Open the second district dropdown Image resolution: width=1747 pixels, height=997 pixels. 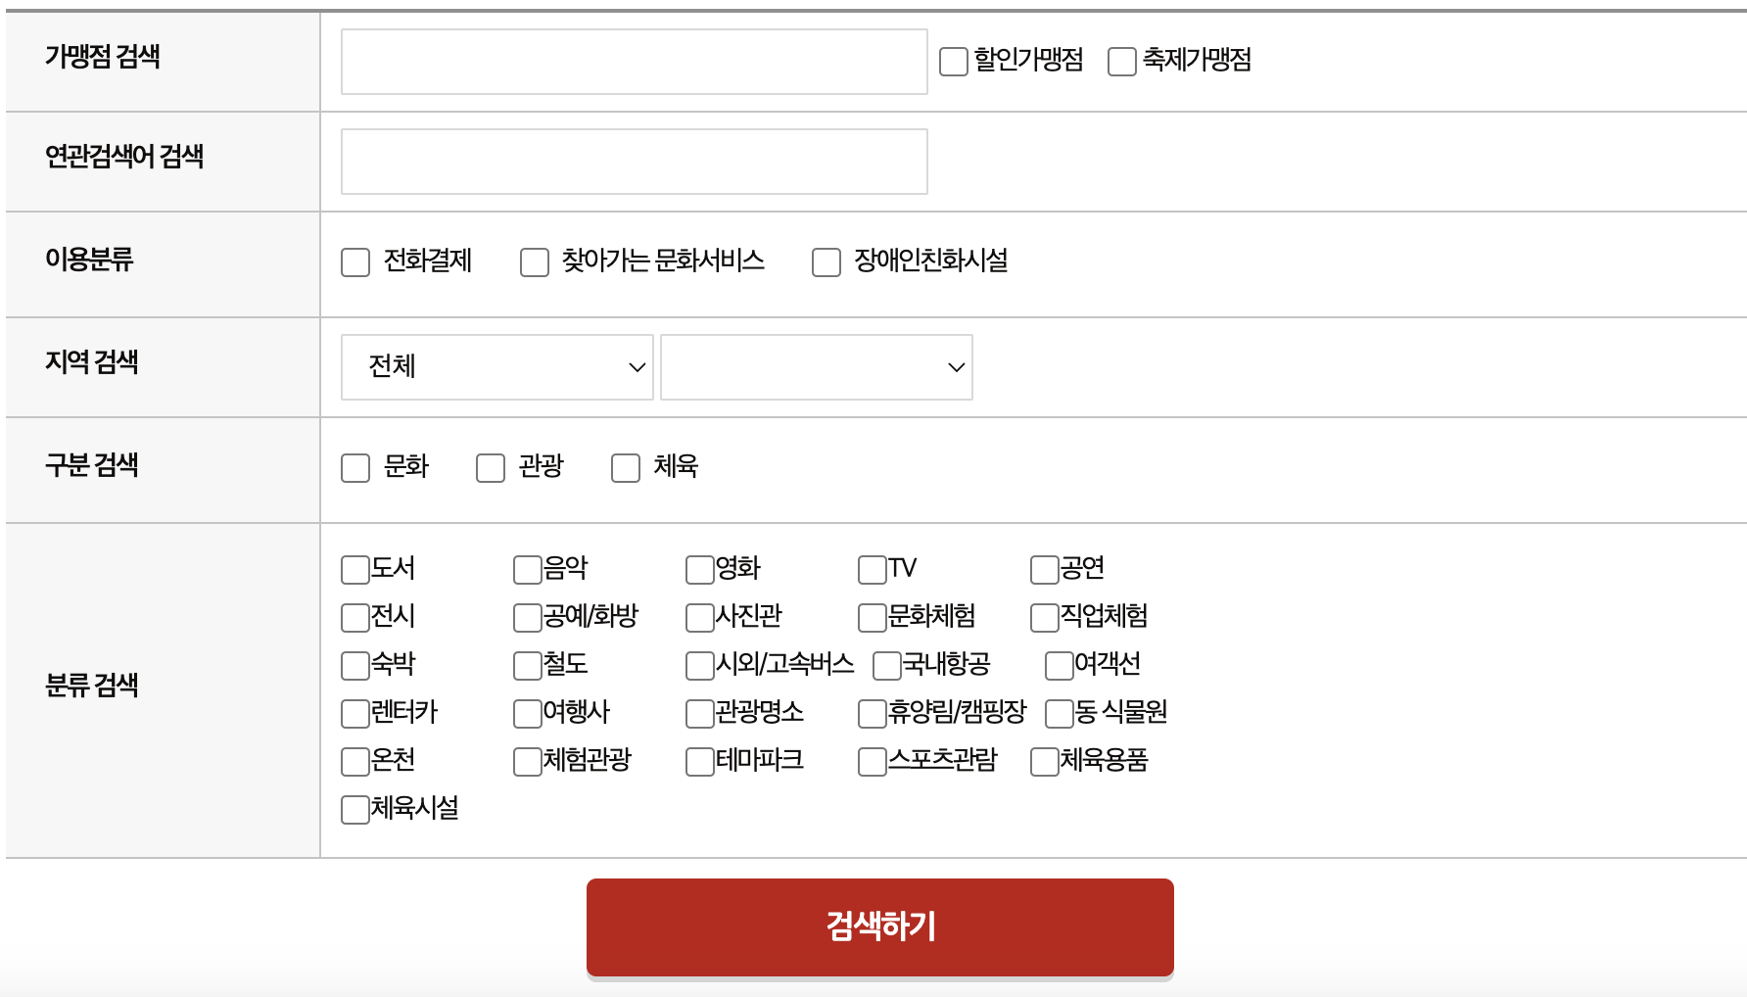click(816, 366)
